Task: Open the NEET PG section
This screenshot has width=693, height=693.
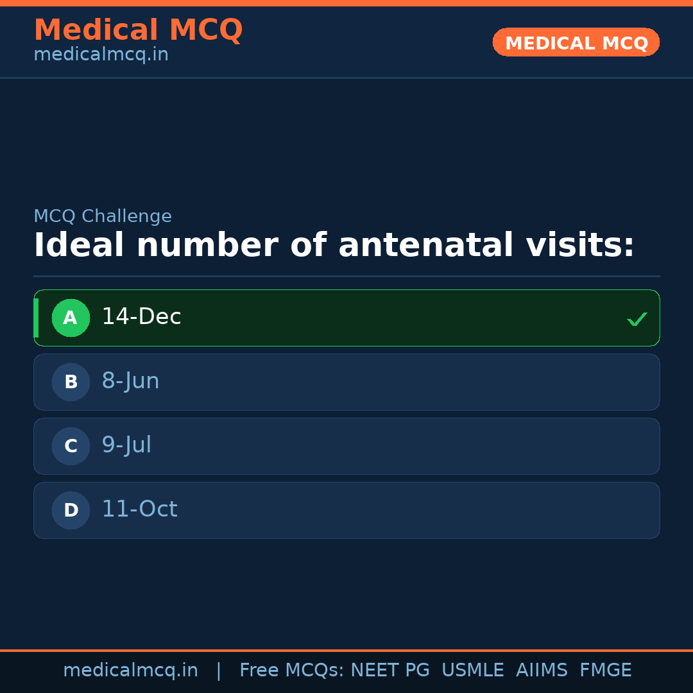Action: click(x=389, y=670)
